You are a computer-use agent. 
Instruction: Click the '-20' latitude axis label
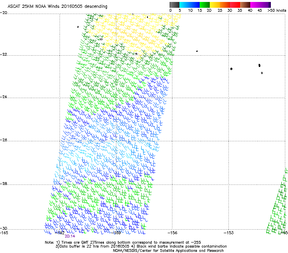(x=4, y=13)
